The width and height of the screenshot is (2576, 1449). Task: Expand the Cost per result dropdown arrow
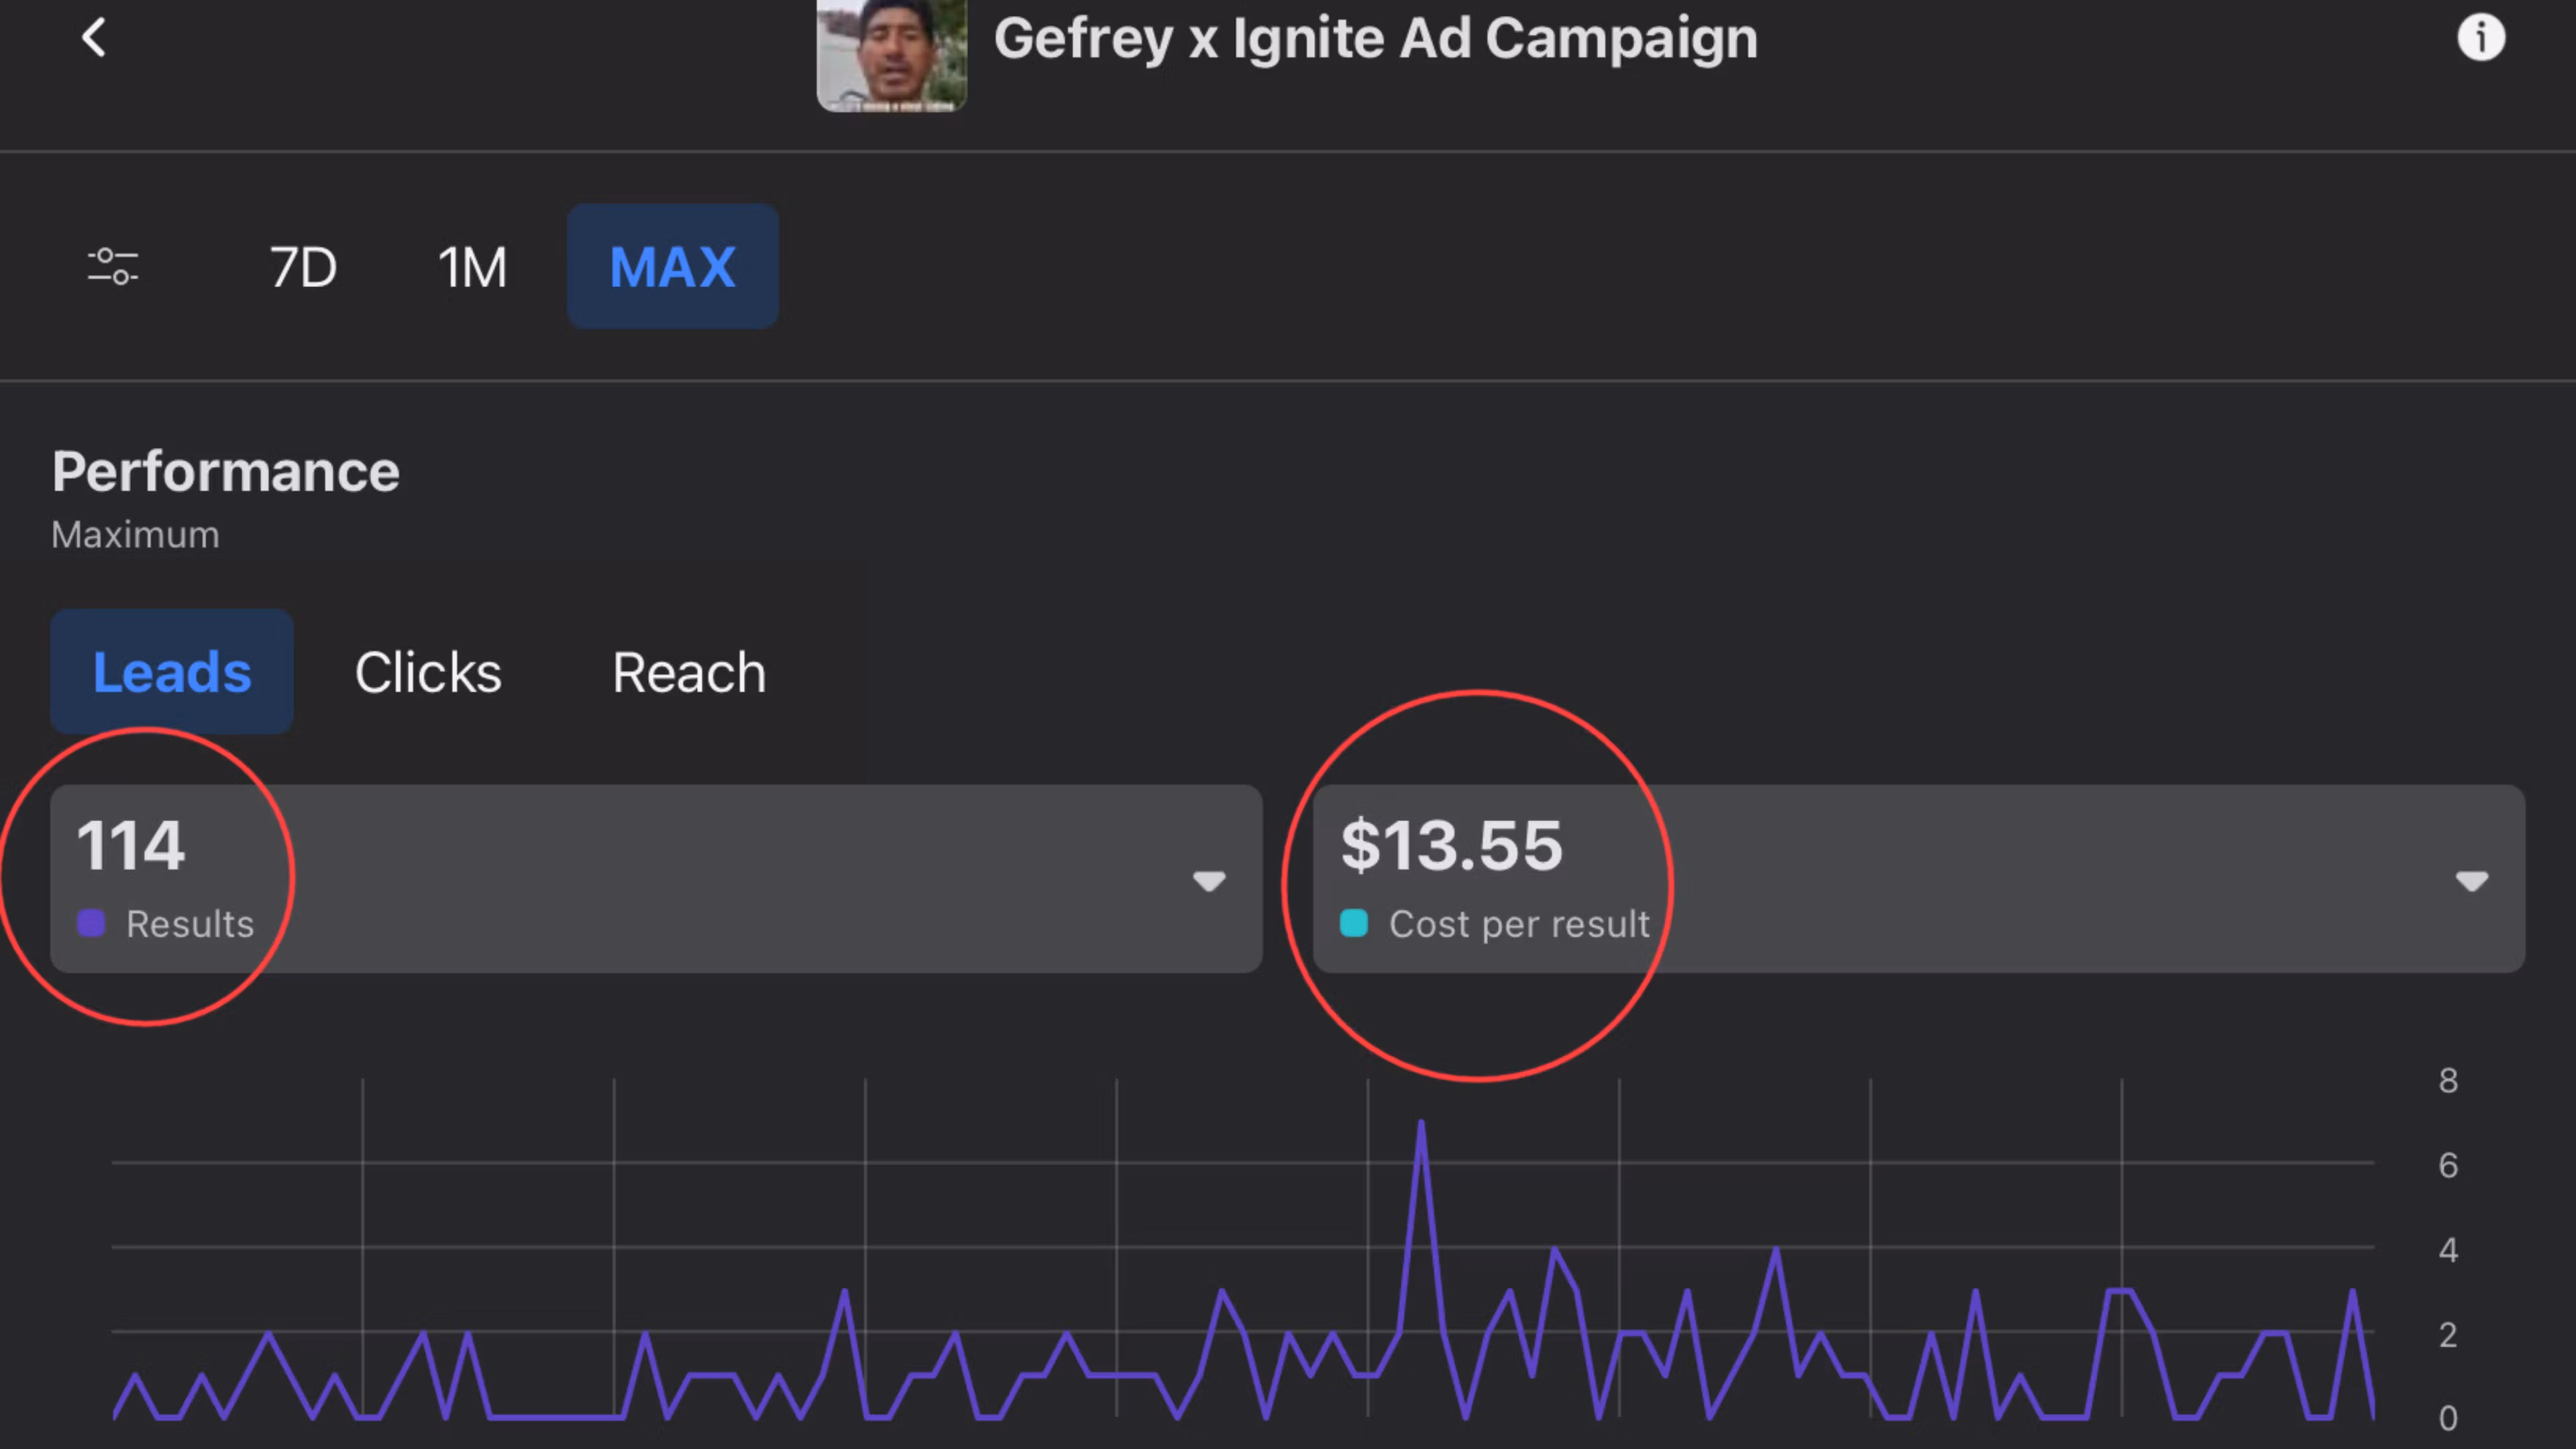[x=2472, y=881]
